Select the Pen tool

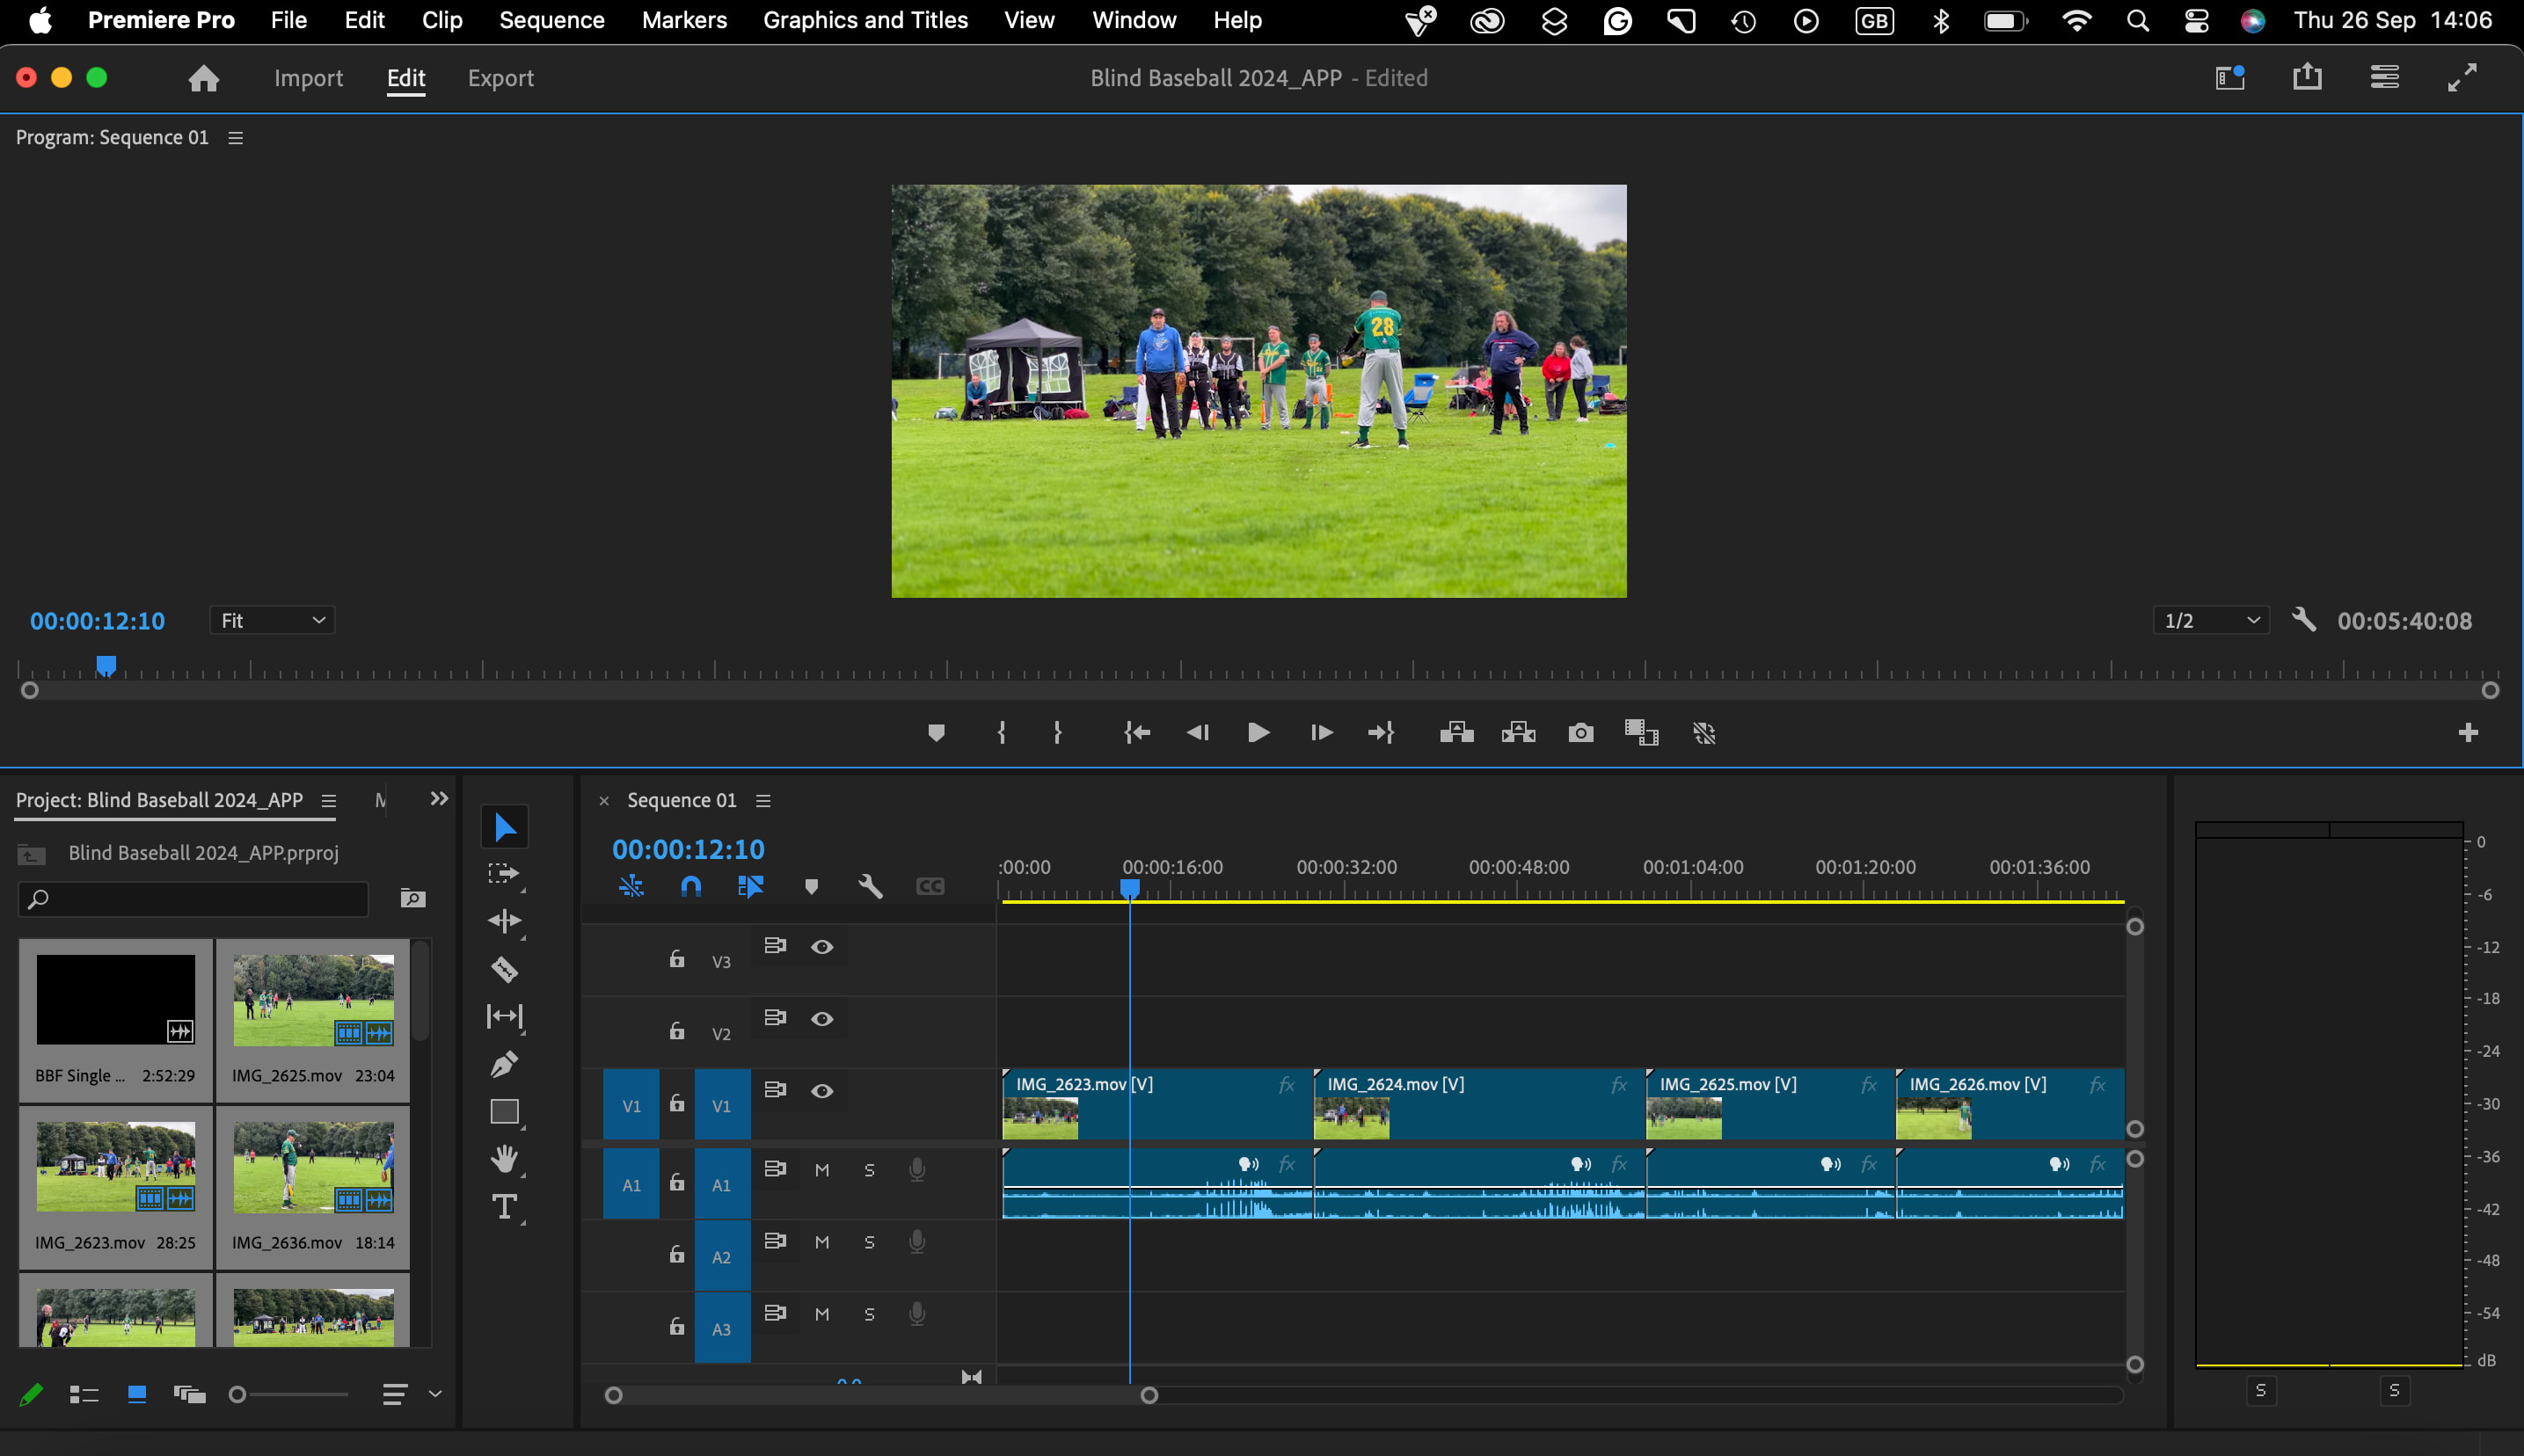point(504,1064)
